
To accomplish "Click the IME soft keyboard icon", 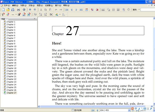I will (145, 109).
